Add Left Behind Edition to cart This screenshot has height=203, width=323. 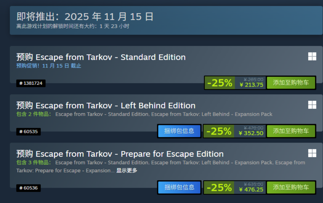(291, 131)
